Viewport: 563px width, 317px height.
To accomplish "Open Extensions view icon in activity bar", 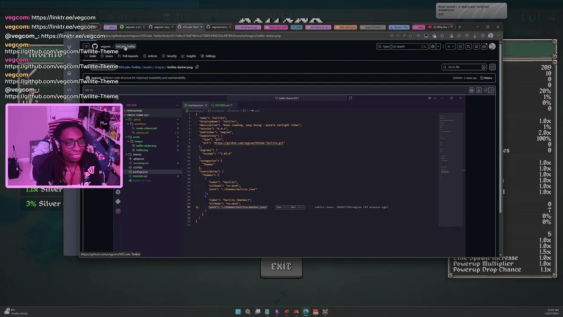I will click(118, 211).
